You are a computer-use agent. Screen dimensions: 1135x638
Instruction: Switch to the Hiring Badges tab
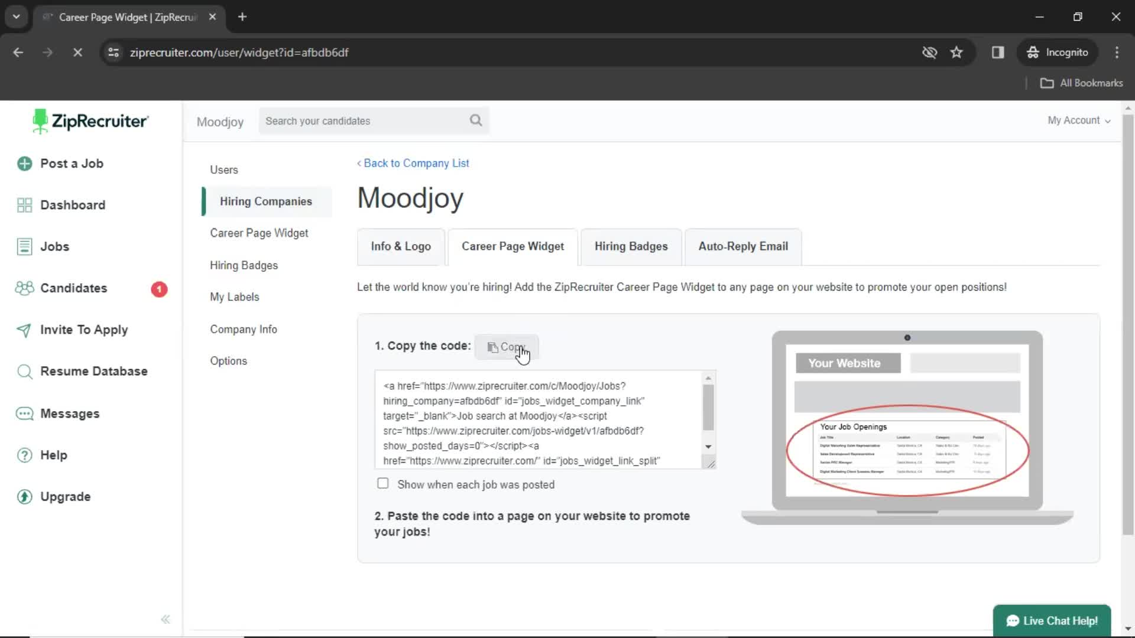pos(630,246)
